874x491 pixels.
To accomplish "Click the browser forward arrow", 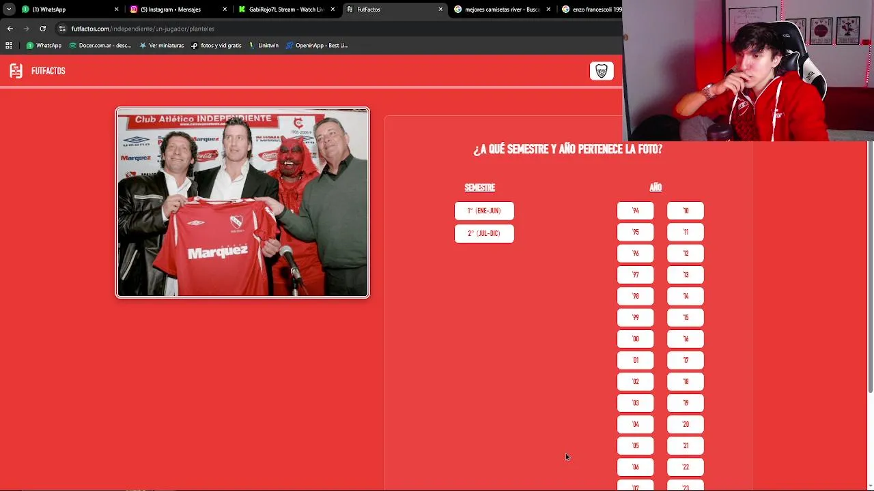I will tap(26, 29).
